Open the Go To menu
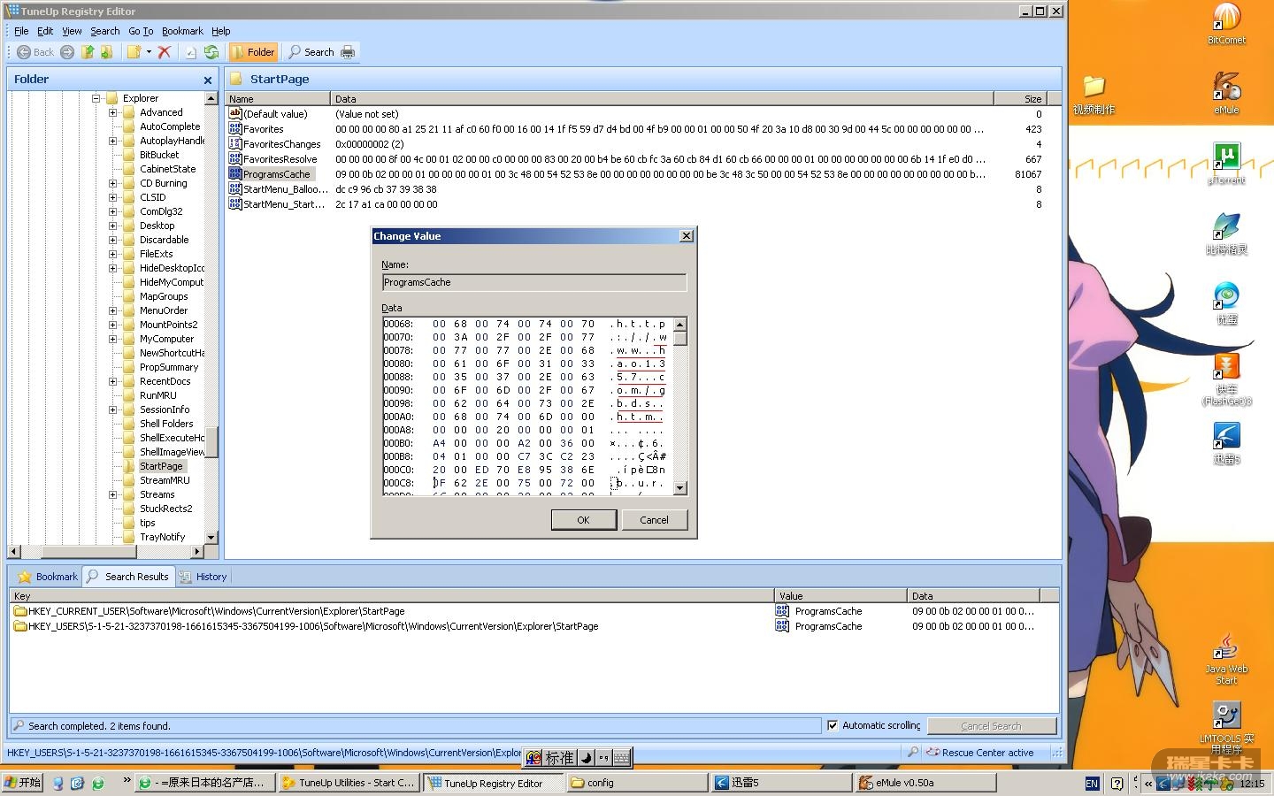 coord(141,31)
